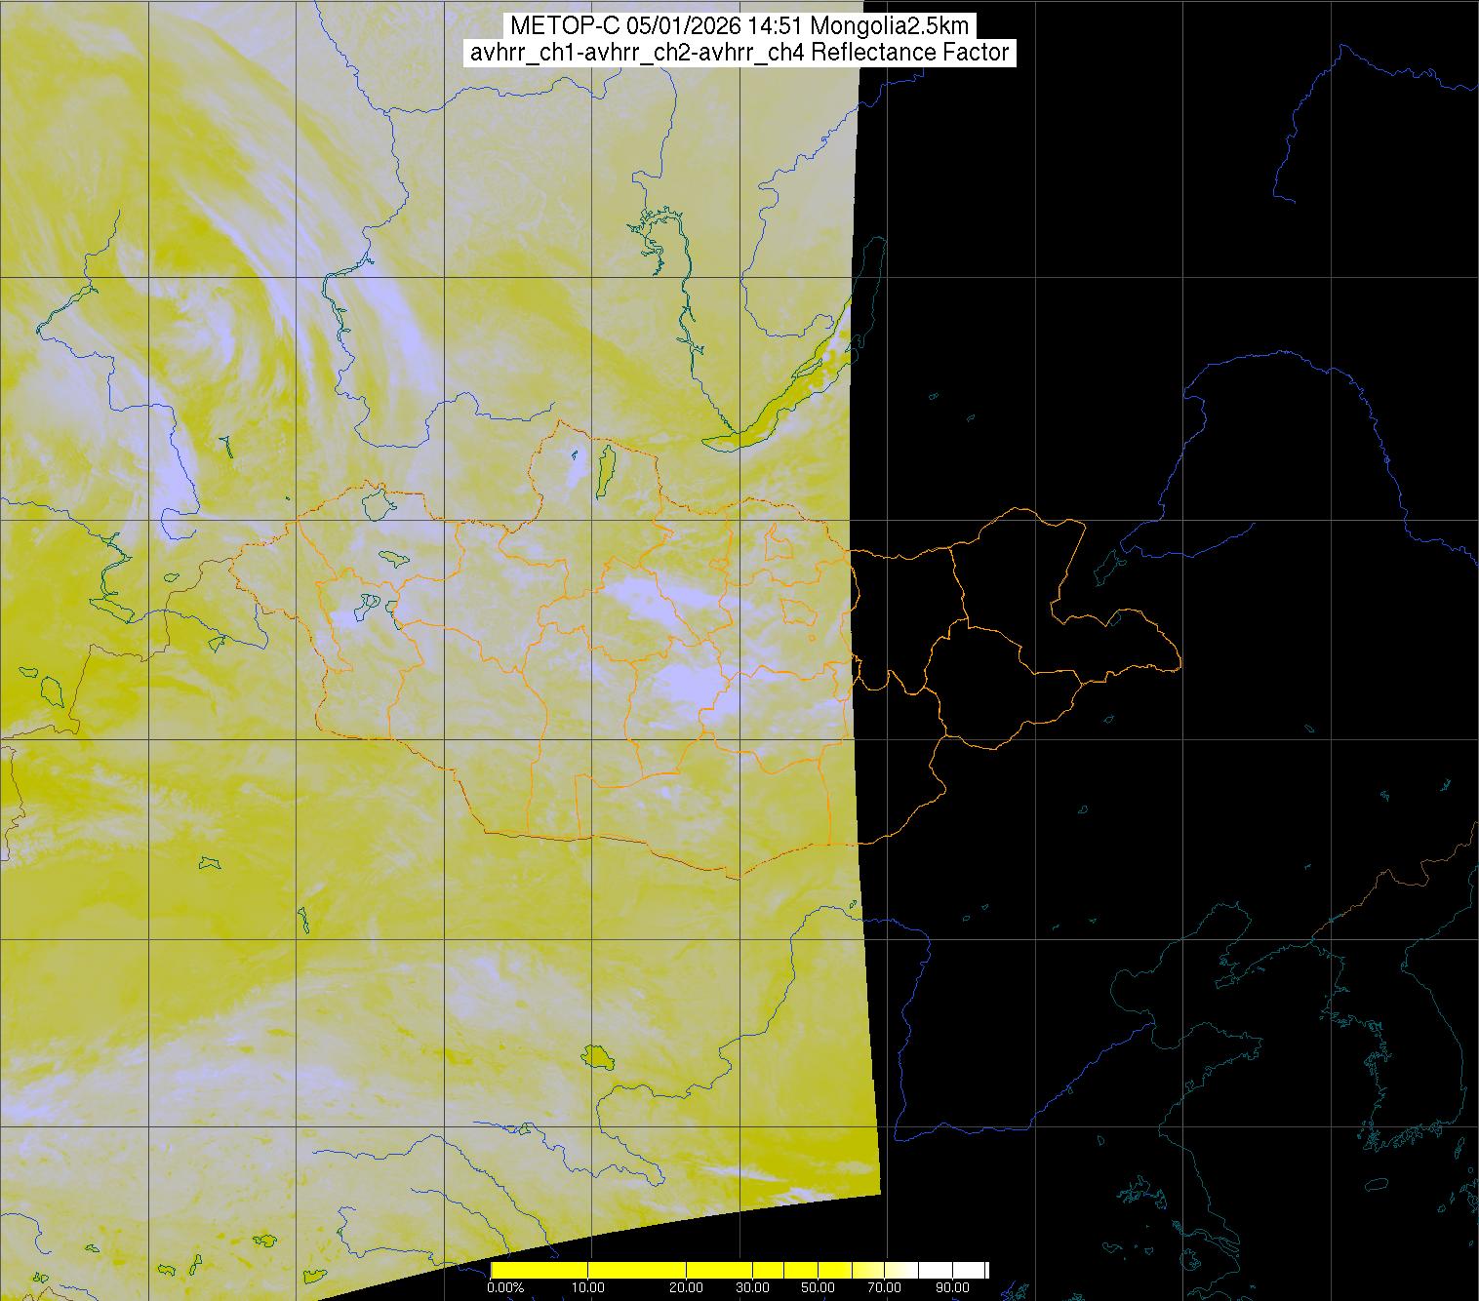Click the METOP-C title line at top
The width and height of the screenshot is (1479, 1301).
pyautogui.click(x=739, y=26)
